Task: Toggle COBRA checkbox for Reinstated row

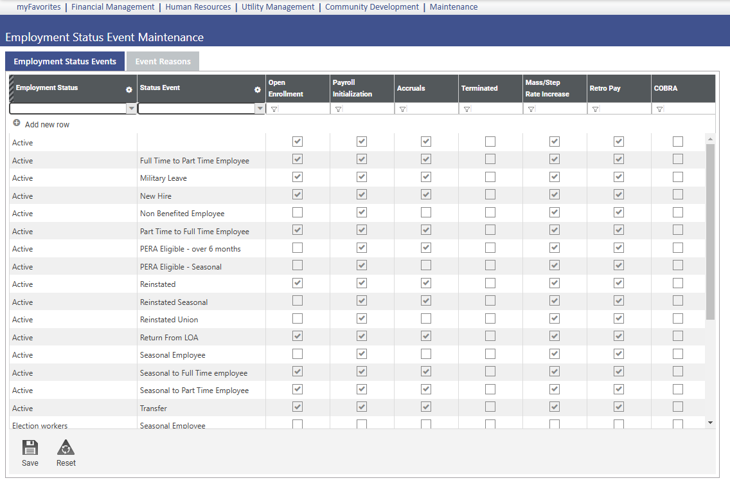Action: (x=678, y=283)
